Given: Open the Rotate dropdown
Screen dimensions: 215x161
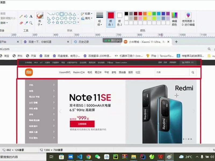Looking at the screenshot, I should tap(4, 23).
